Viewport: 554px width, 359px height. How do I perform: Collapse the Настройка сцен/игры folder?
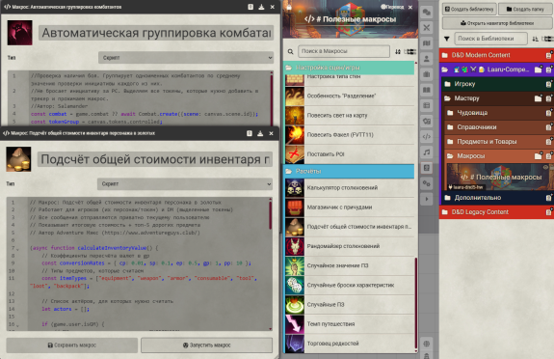point(349,68)
